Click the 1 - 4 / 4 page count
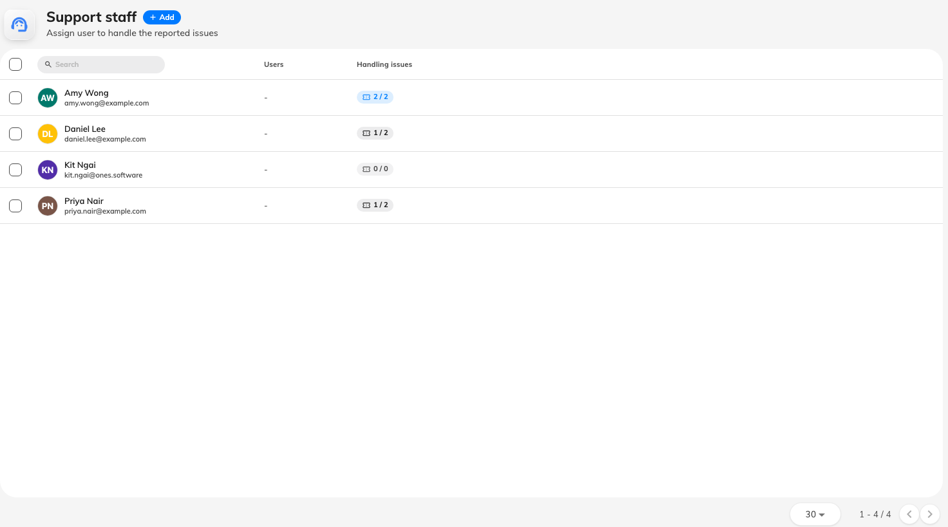This screenshot has height=527, width=948. click(875, 514)
